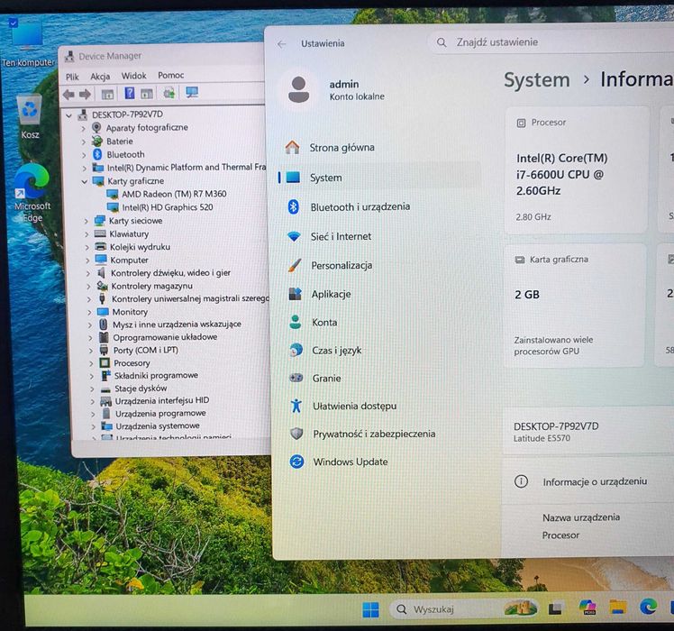
Task: Open the Kosz recycle bin desktop icon
Action: 30,117
